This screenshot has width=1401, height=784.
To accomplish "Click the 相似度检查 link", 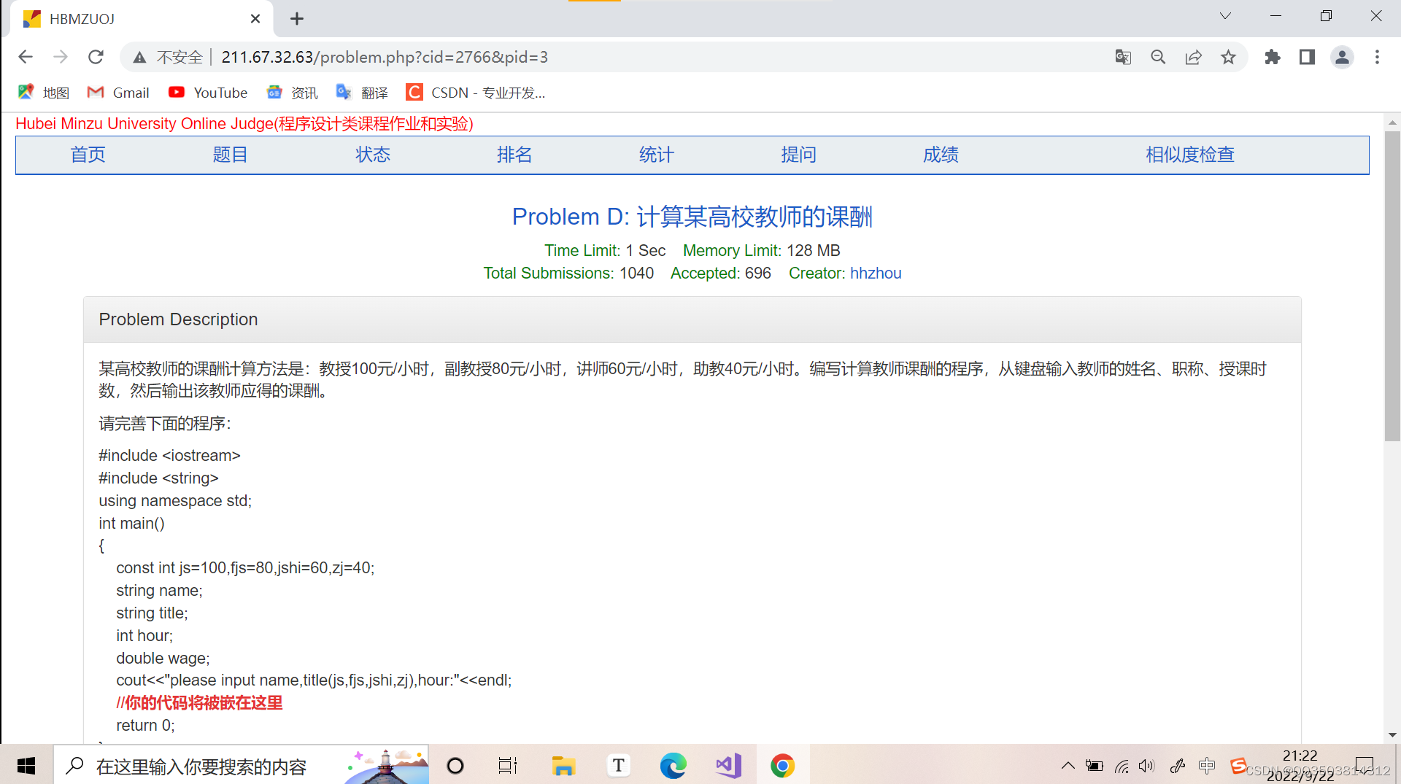I will pos(1189,155).
